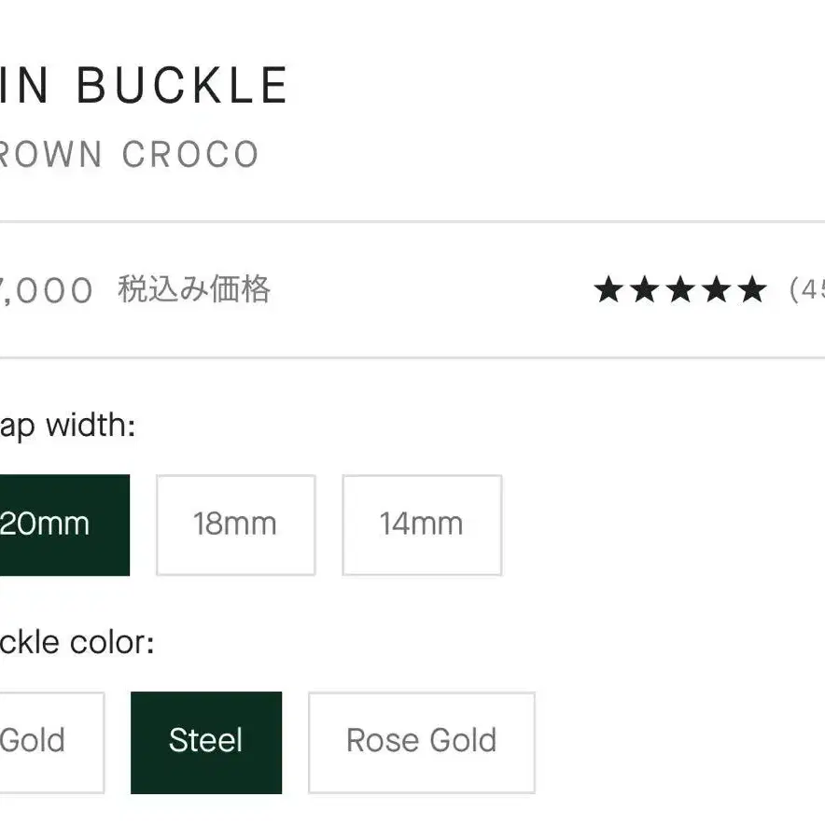This screenshot has width=825, height=825.
Task: Choose the 18mm strap width
Action: pos(235,524)
